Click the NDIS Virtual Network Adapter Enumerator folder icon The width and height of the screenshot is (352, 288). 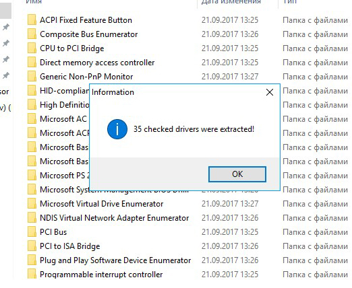tap(32, 218)
